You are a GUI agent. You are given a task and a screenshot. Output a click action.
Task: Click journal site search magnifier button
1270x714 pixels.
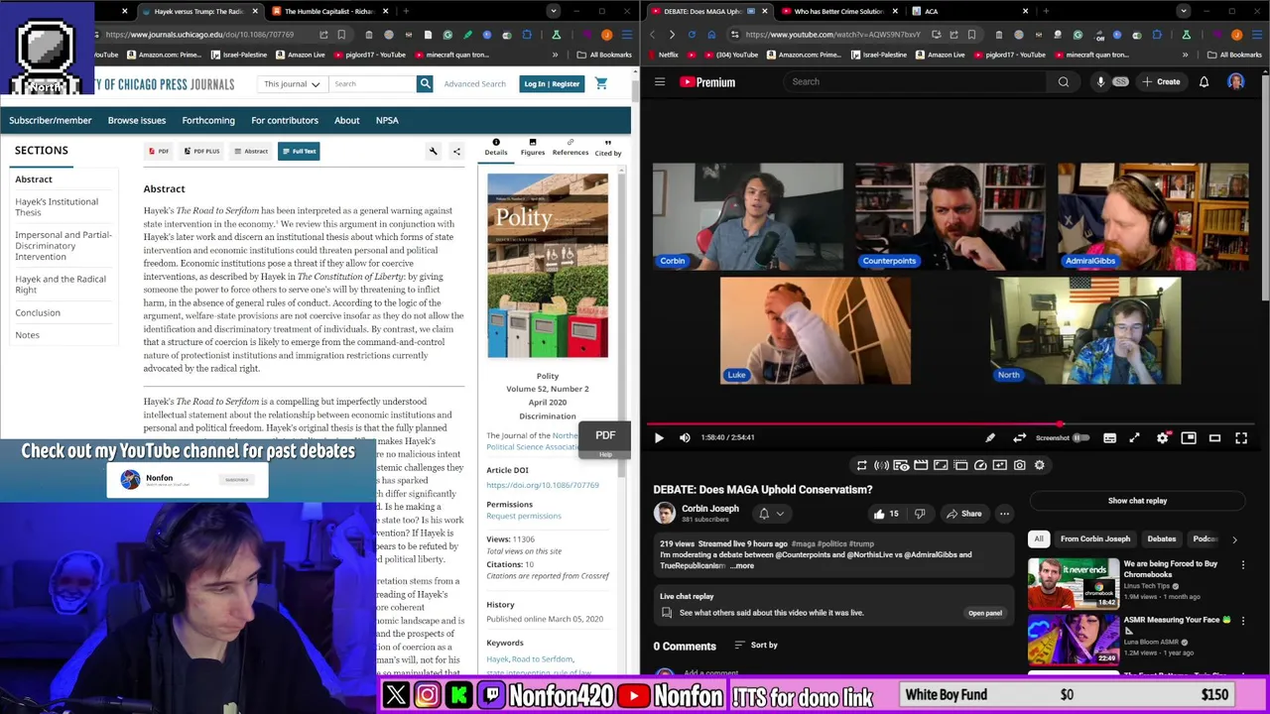(425, 84)
